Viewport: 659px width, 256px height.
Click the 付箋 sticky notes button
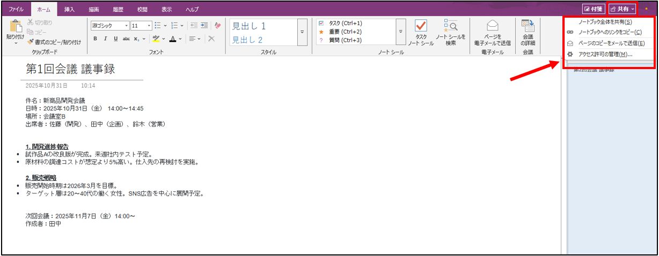click(593, 9)
